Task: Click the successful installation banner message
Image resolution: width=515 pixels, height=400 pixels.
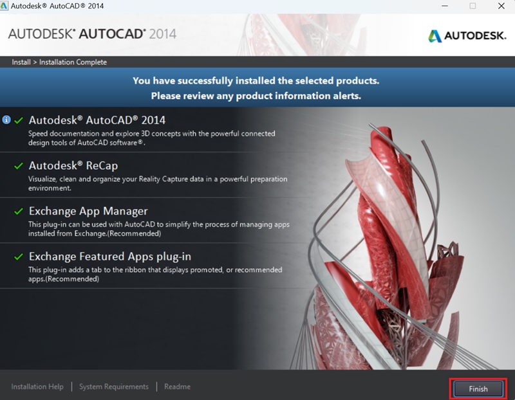Action: [257, 84]
